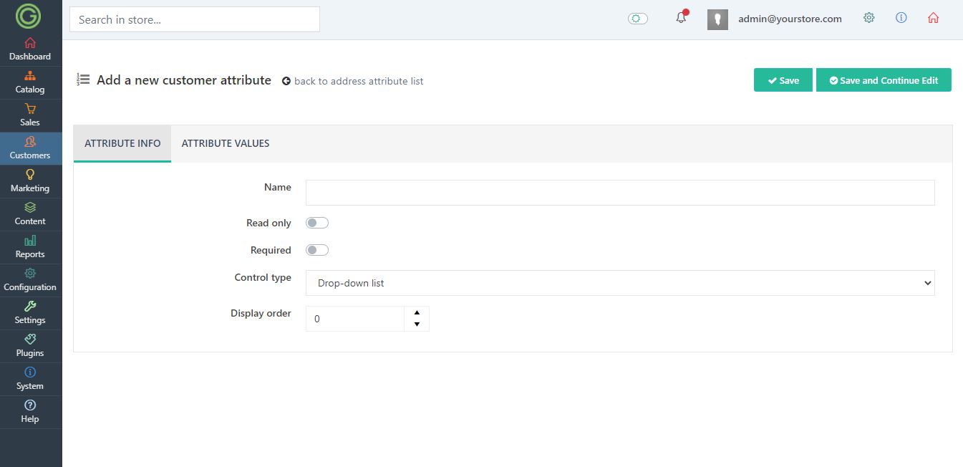Open the Sales sidebar menu
The image size is (963, 467).
tap(30, 115)
